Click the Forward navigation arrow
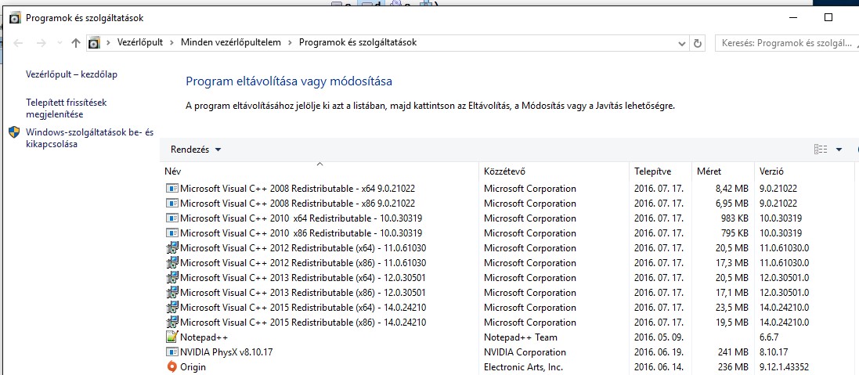 (x=41, y=43)
